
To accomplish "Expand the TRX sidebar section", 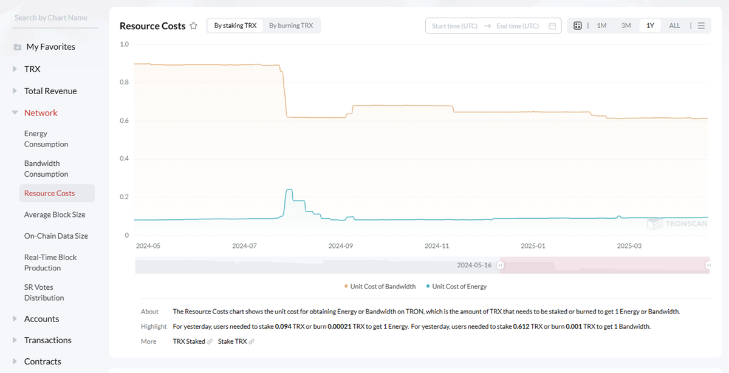I will coord(15,69).
